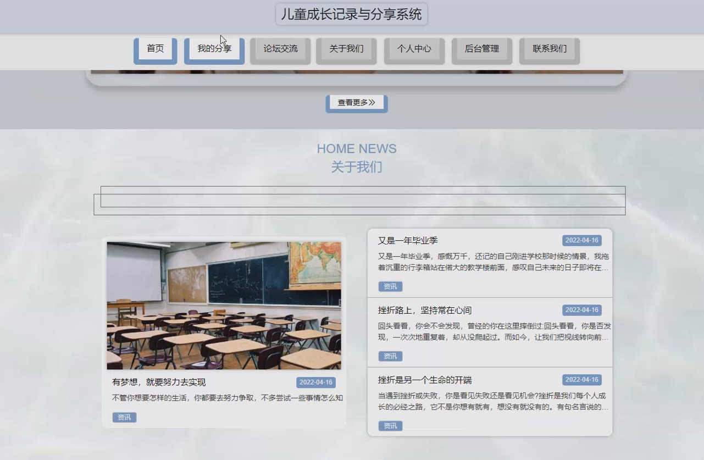Go to 论坛交流 in navigation bar
The image size is (704, 460).
click(x=280, y=51)
